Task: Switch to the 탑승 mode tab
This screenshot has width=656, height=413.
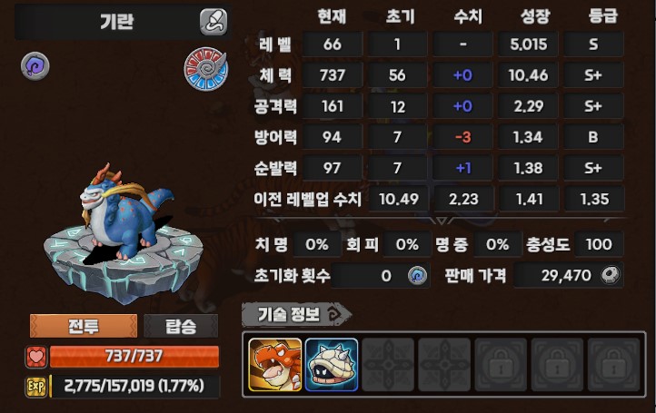Action: [181, 326]
